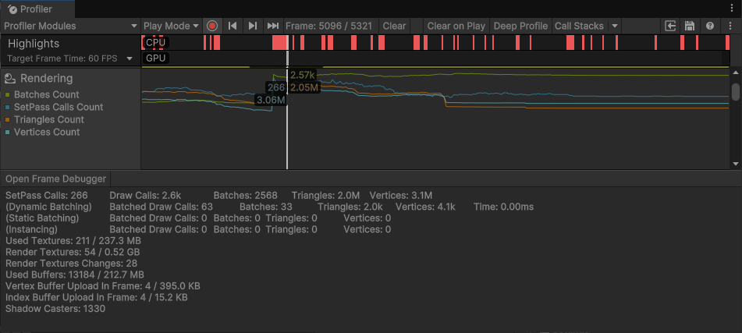This screenshot has height=333, width=742.
Task: Save profiler data with disk icon
Action: [690, 26]
